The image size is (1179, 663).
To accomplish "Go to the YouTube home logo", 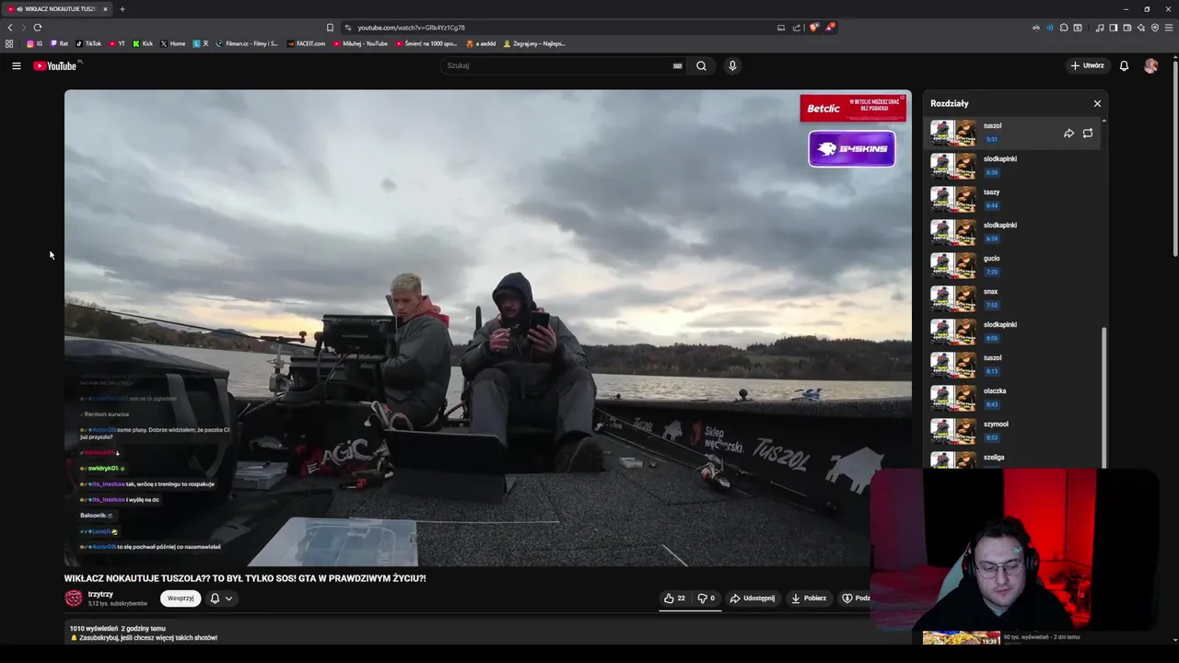I will (x=55, y=65).
